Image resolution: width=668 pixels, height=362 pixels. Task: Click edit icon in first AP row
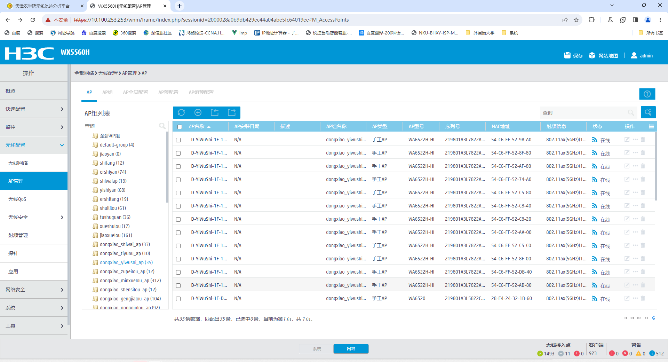click(x=627, y=140)
